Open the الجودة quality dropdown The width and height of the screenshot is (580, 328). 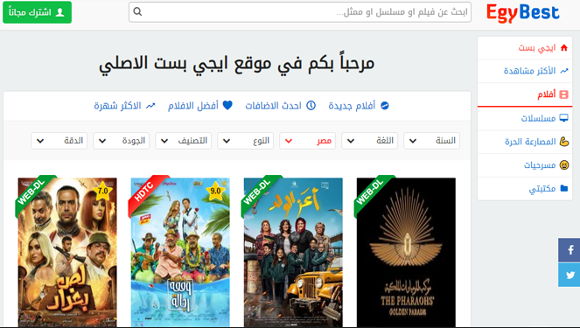[121, 141]
